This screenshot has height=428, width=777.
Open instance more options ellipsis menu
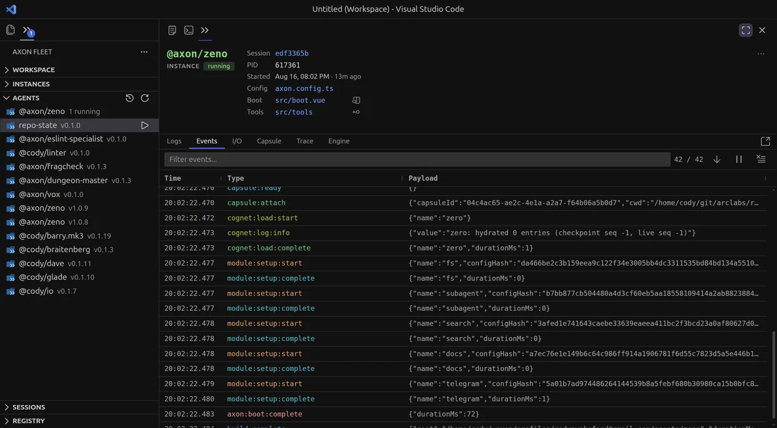[761, 53]
